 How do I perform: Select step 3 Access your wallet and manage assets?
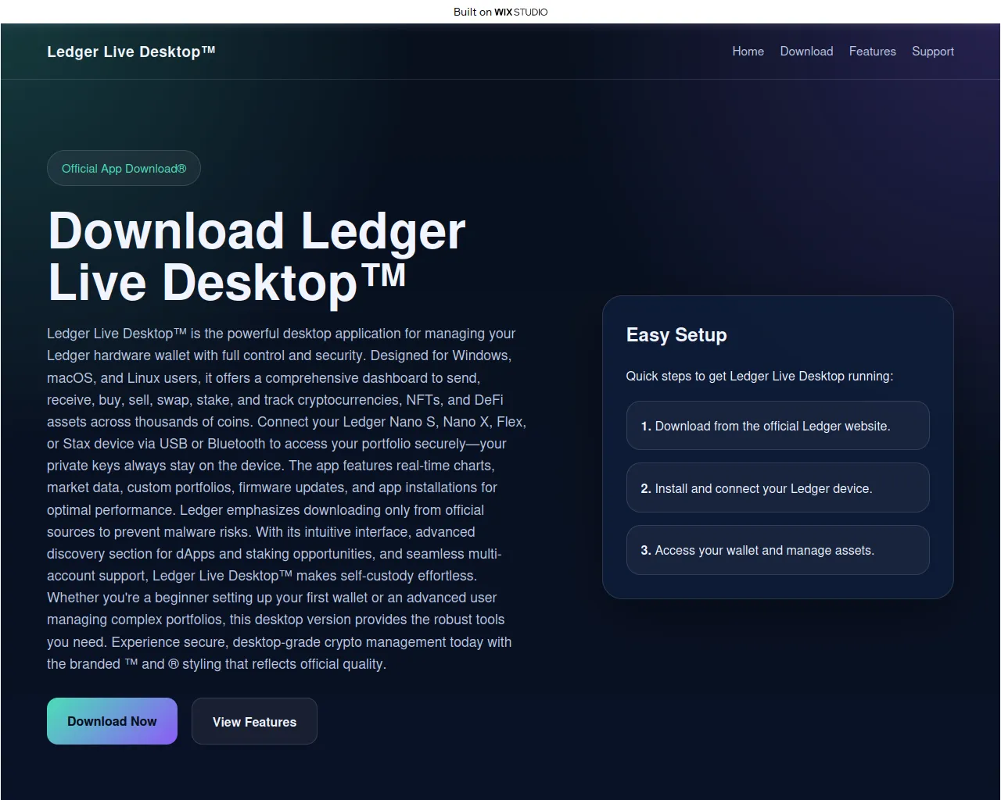pyautogui.click(x=777, y=550)
